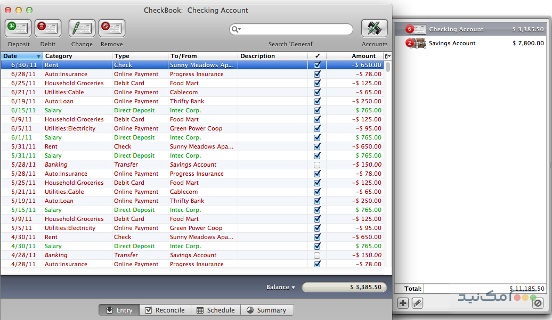This screenshot has width=552, height=320.
Task: Click the Debit toolbar icon
Action: pos(48,28)
